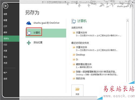
Task: Click folder icon of recent 手算书文件 entry
Action: click(x=74, y=47)
